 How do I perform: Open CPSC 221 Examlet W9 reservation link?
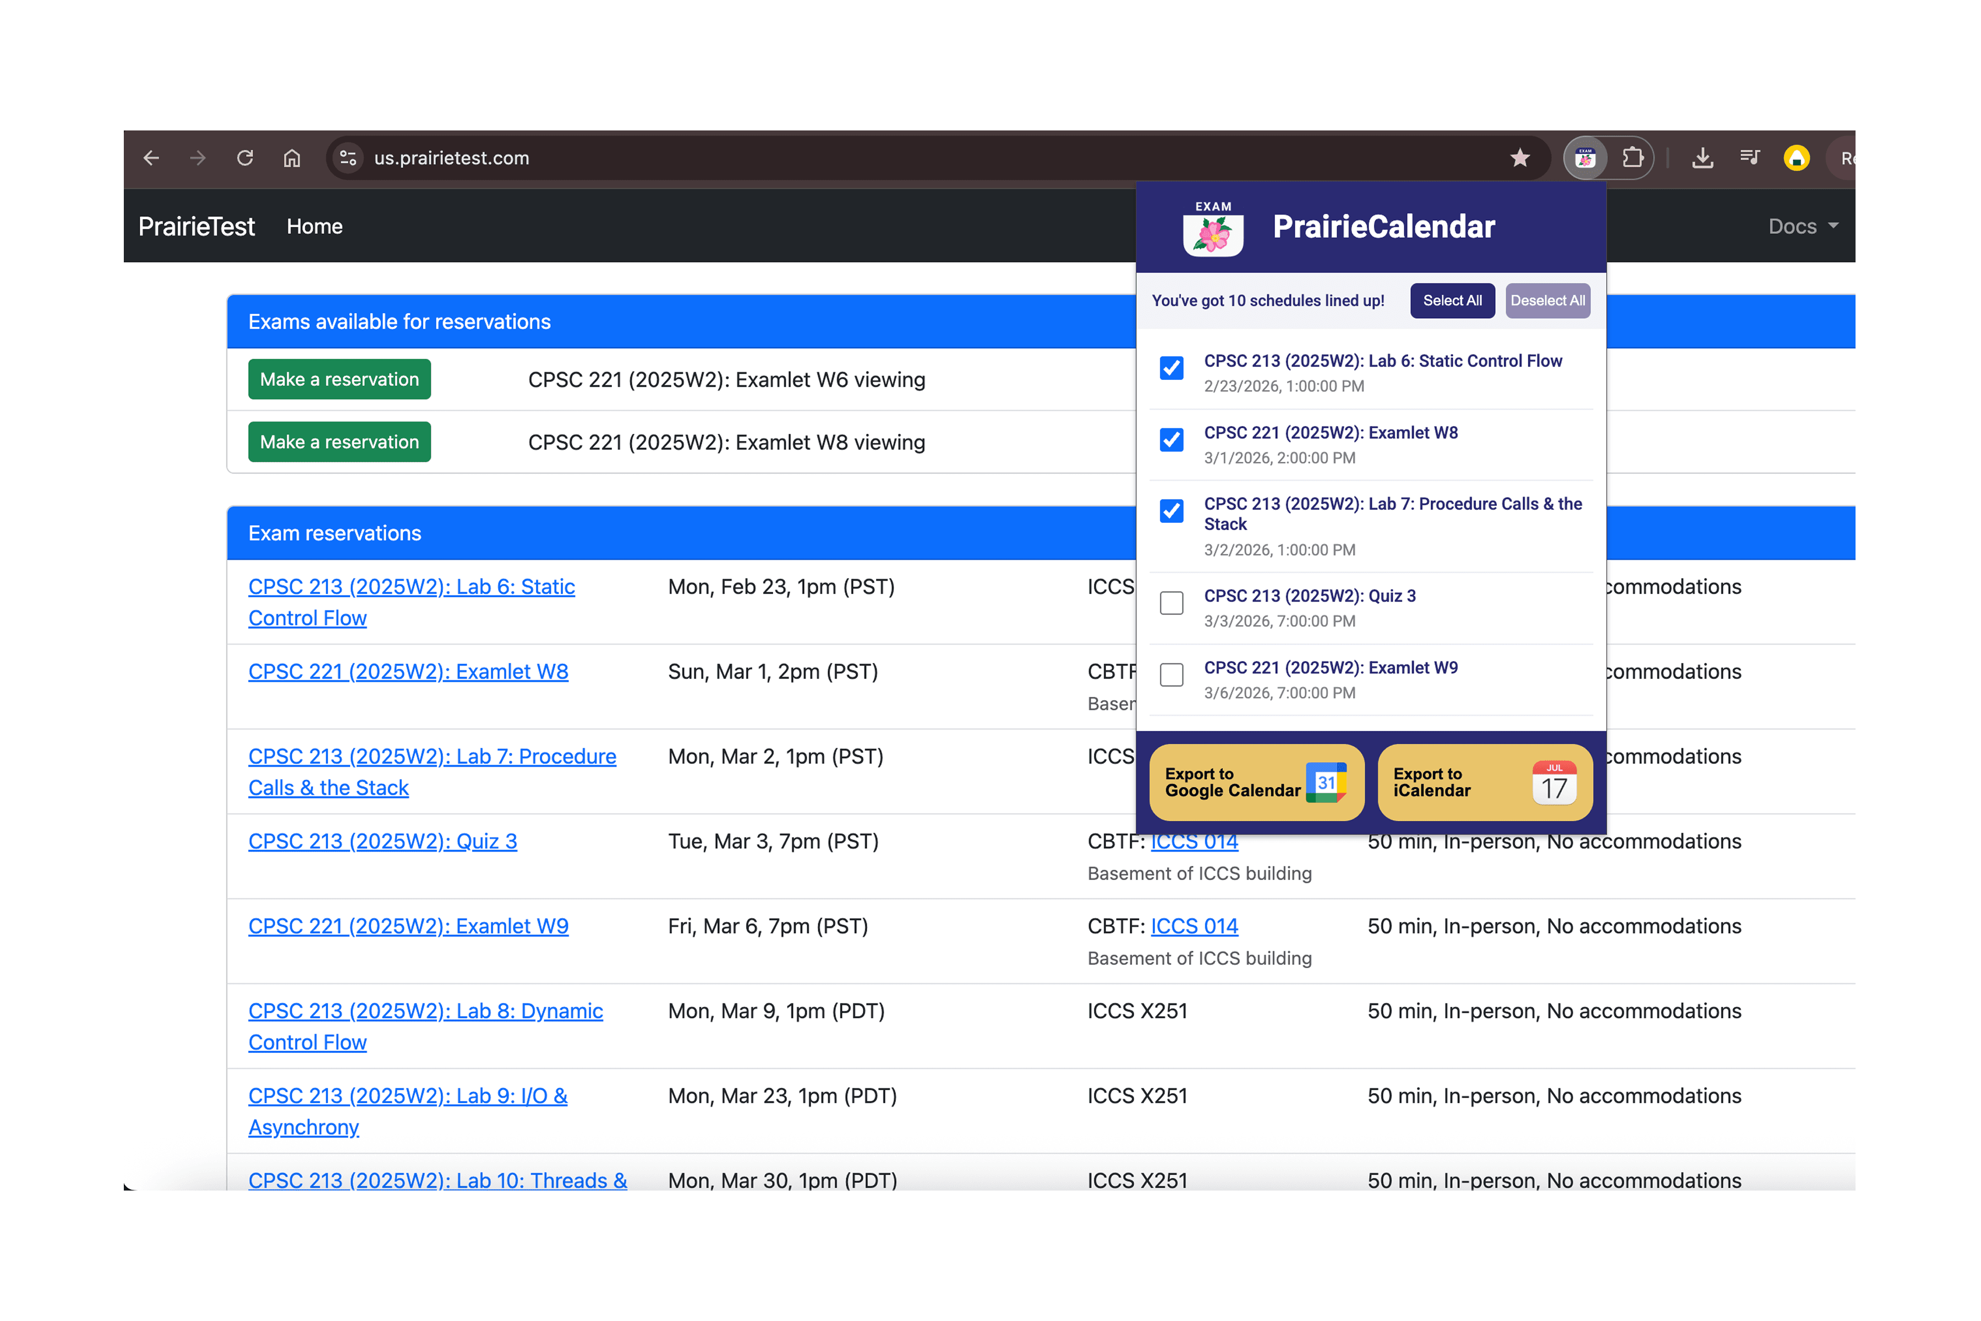point(408,926)
